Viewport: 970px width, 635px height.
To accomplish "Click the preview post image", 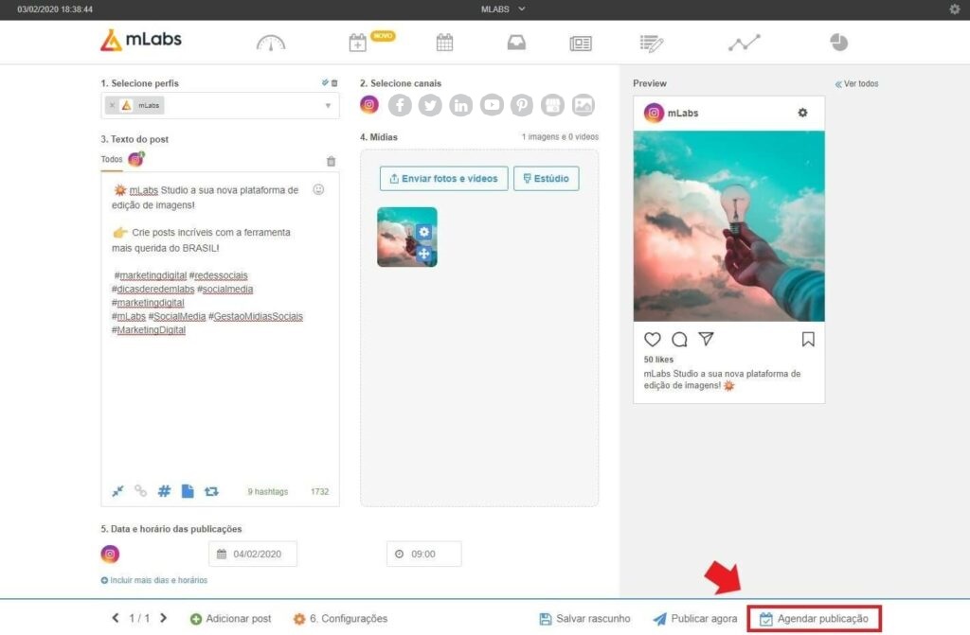I will click(728, 225).
